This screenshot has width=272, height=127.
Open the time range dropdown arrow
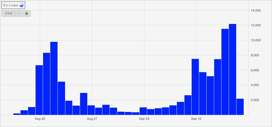18,14
